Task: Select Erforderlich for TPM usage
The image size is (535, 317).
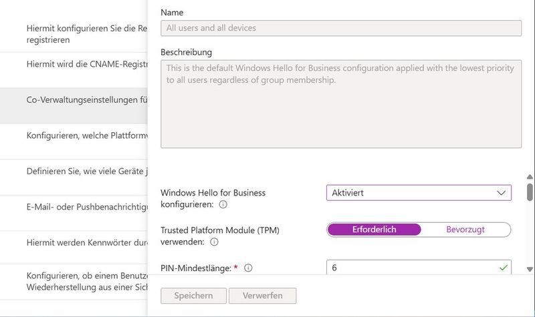Action: [x=374, y=230]
